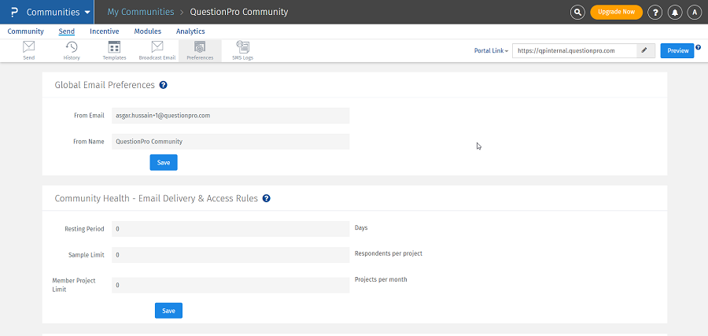Open help for Community Health rules
The height and width of the screenshot is (336, 708).
pyautogui.click(x=267, y=198)
